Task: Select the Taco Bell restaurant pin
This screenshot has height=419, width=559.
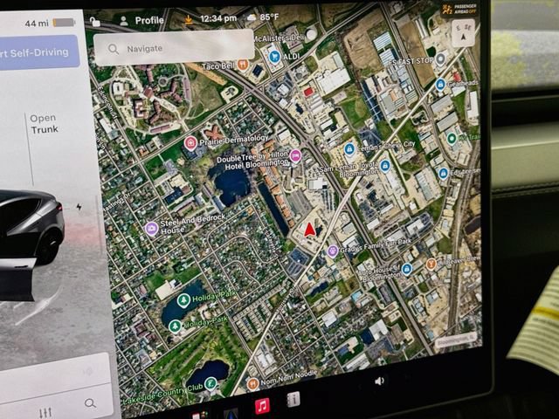Action: [243, 65]
